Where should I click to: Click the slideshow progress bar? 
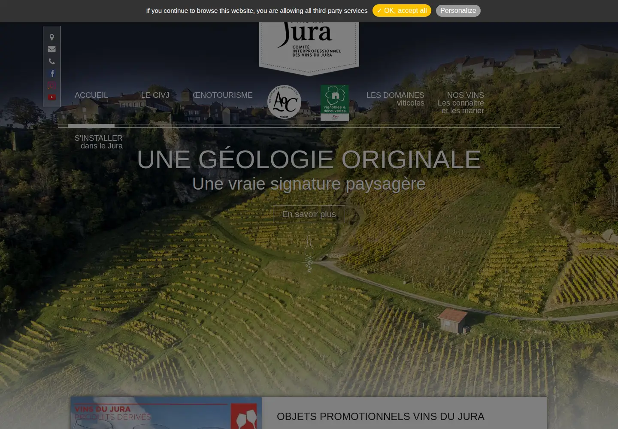pos(309,126)
